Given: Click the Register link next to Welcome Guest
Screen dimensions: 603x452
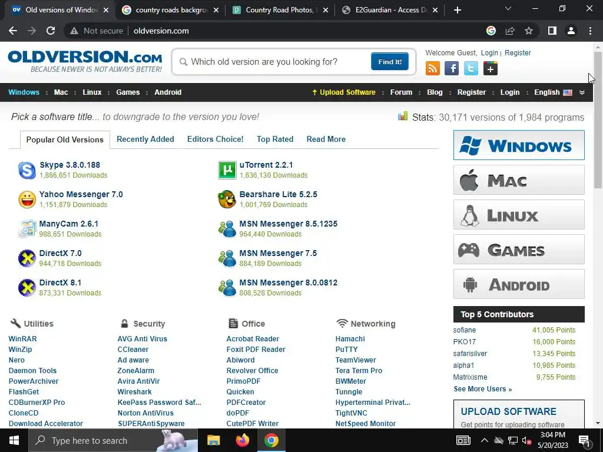Looking at the screenshot, I should click(518, 53).
